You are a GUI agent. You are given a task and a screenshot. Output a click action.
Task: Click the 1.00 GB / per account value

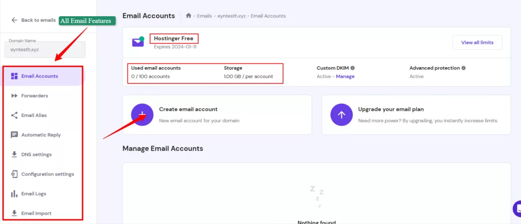(x=248, y=76)
